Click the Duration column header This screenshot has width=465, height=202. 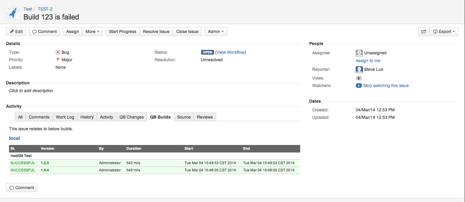tap(134, 149)
